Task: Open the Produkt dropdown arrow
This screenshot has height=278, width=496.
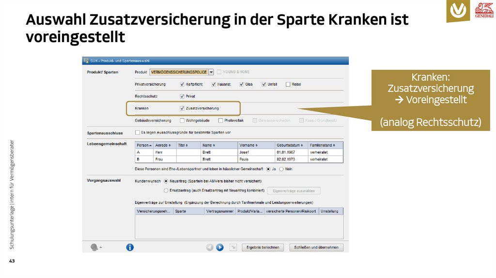Action: pos(211,72)
